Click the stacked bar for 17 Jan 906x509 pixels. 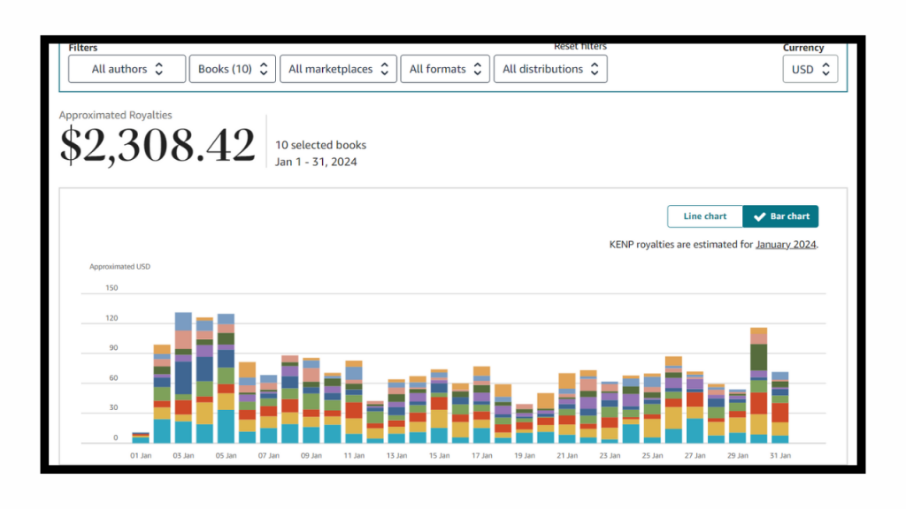click(x=481, y=405)
